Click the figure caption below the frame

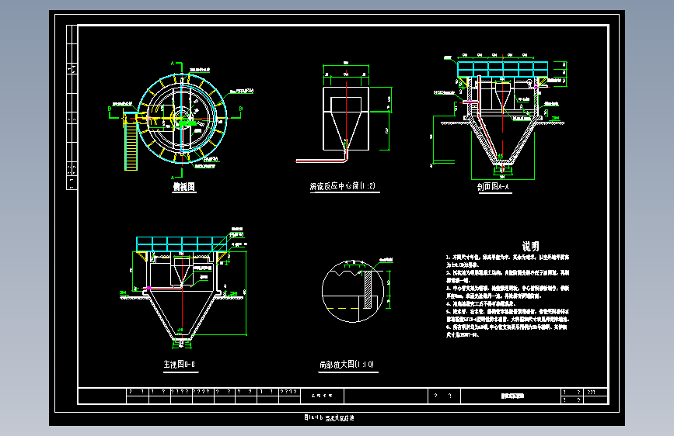(x=330, y=417)
